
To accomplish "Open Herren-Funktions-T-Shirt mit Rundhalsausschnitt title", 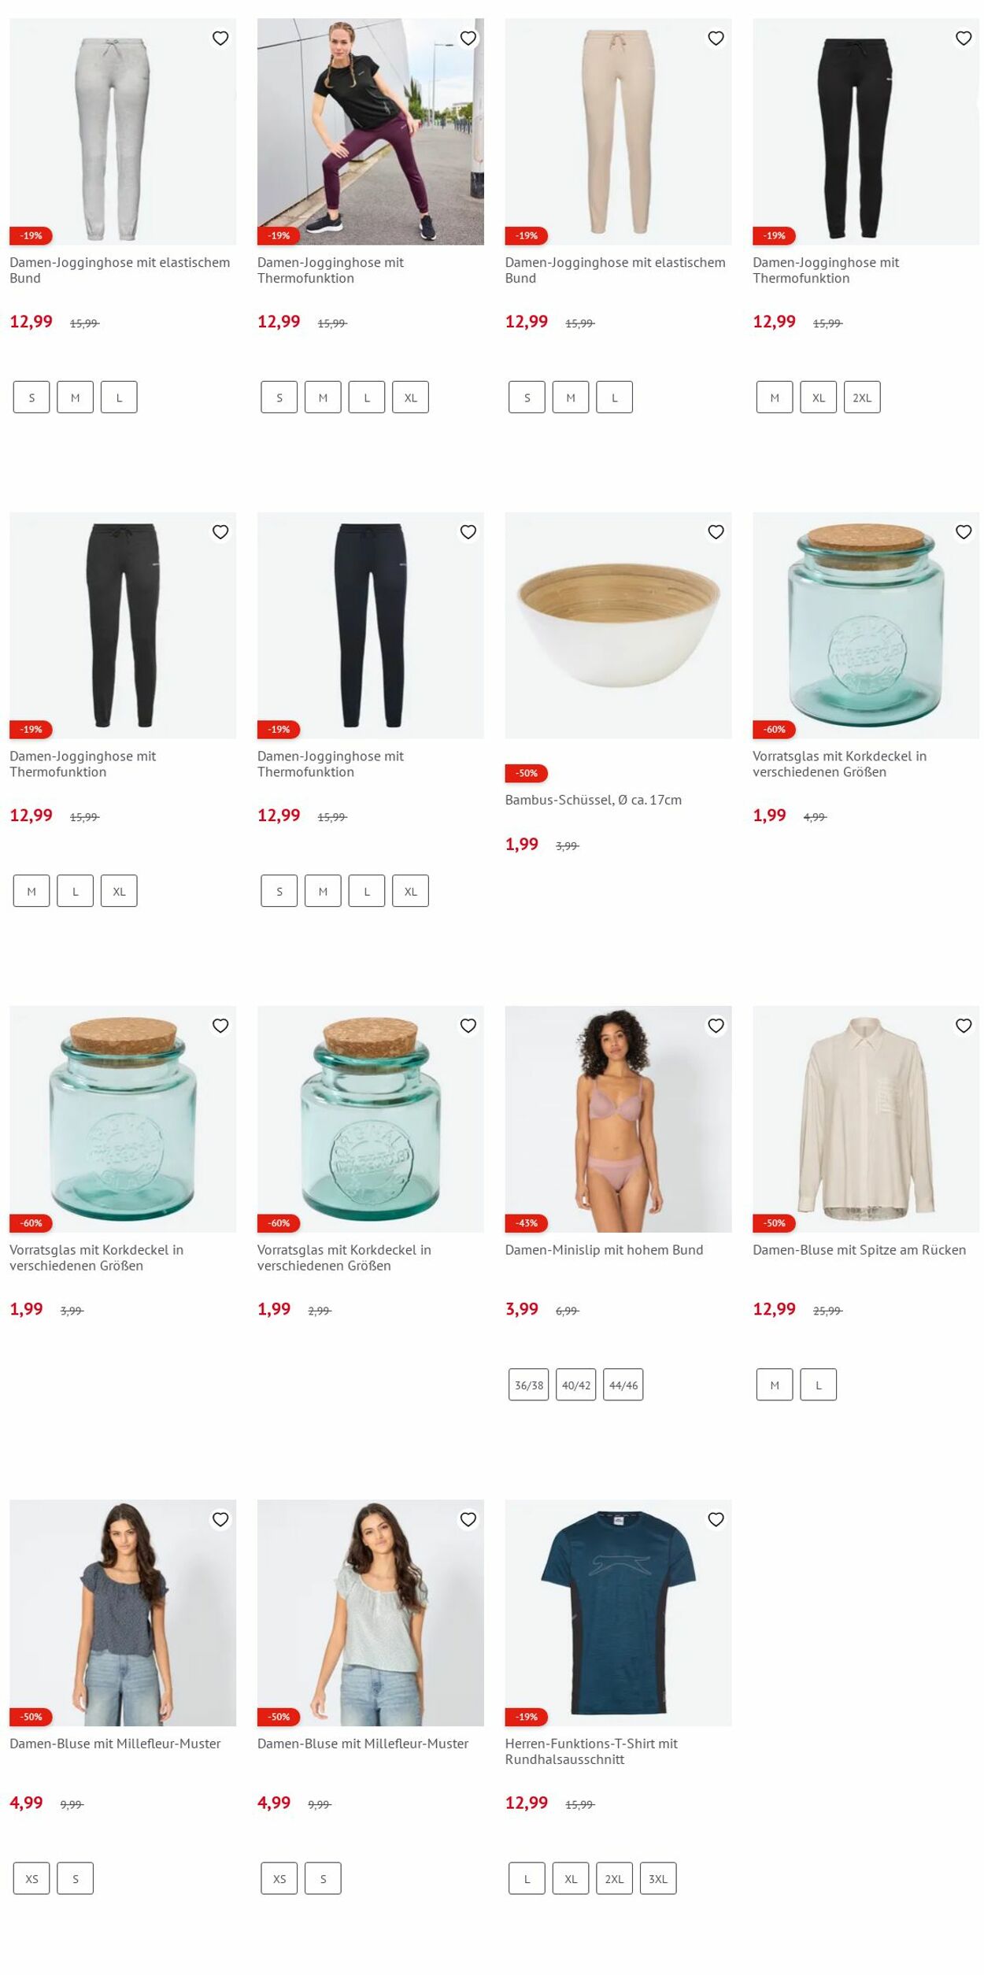I will click(591, 1751).
